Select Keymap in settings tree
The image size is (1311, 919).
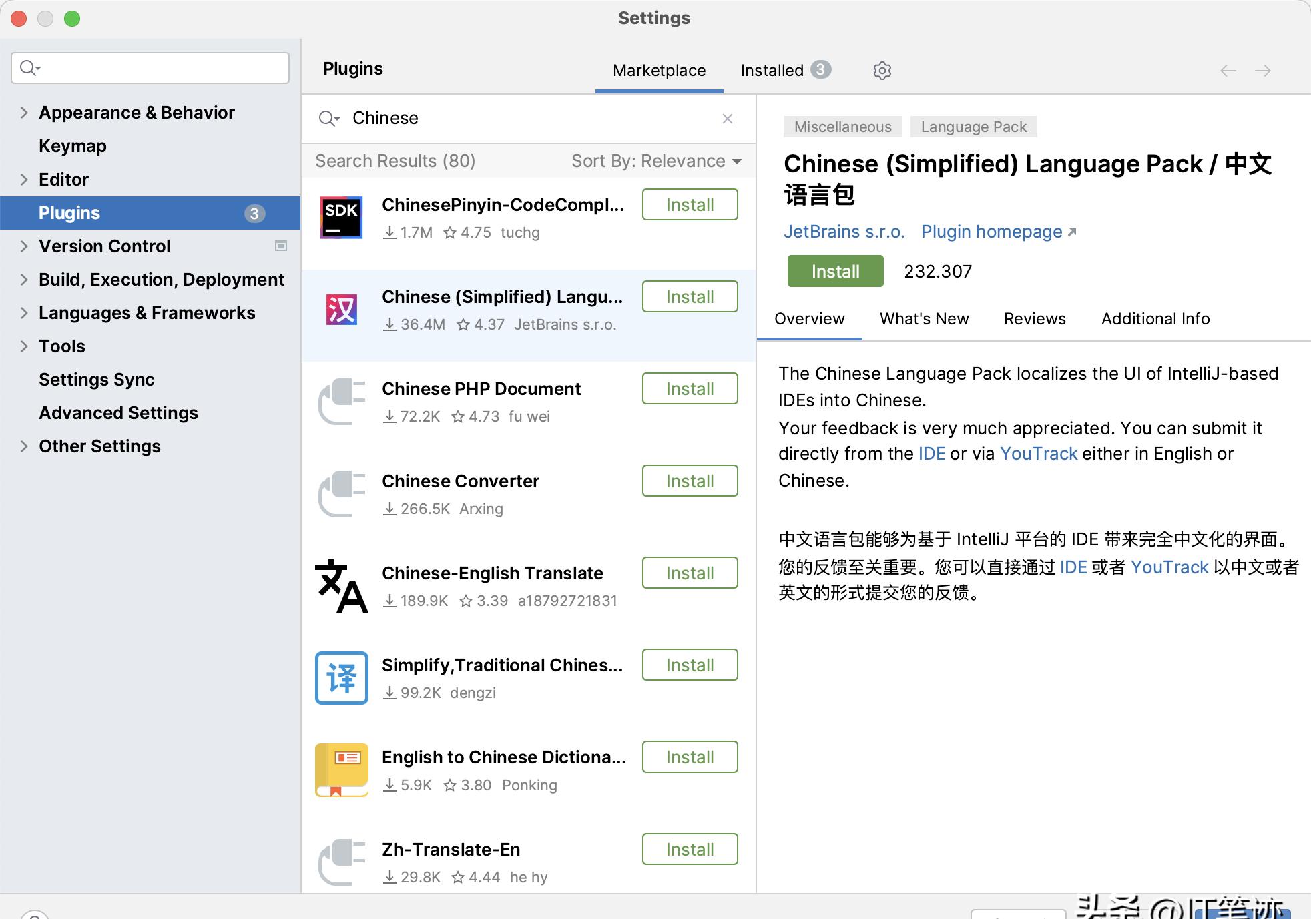tap(150, 146)
